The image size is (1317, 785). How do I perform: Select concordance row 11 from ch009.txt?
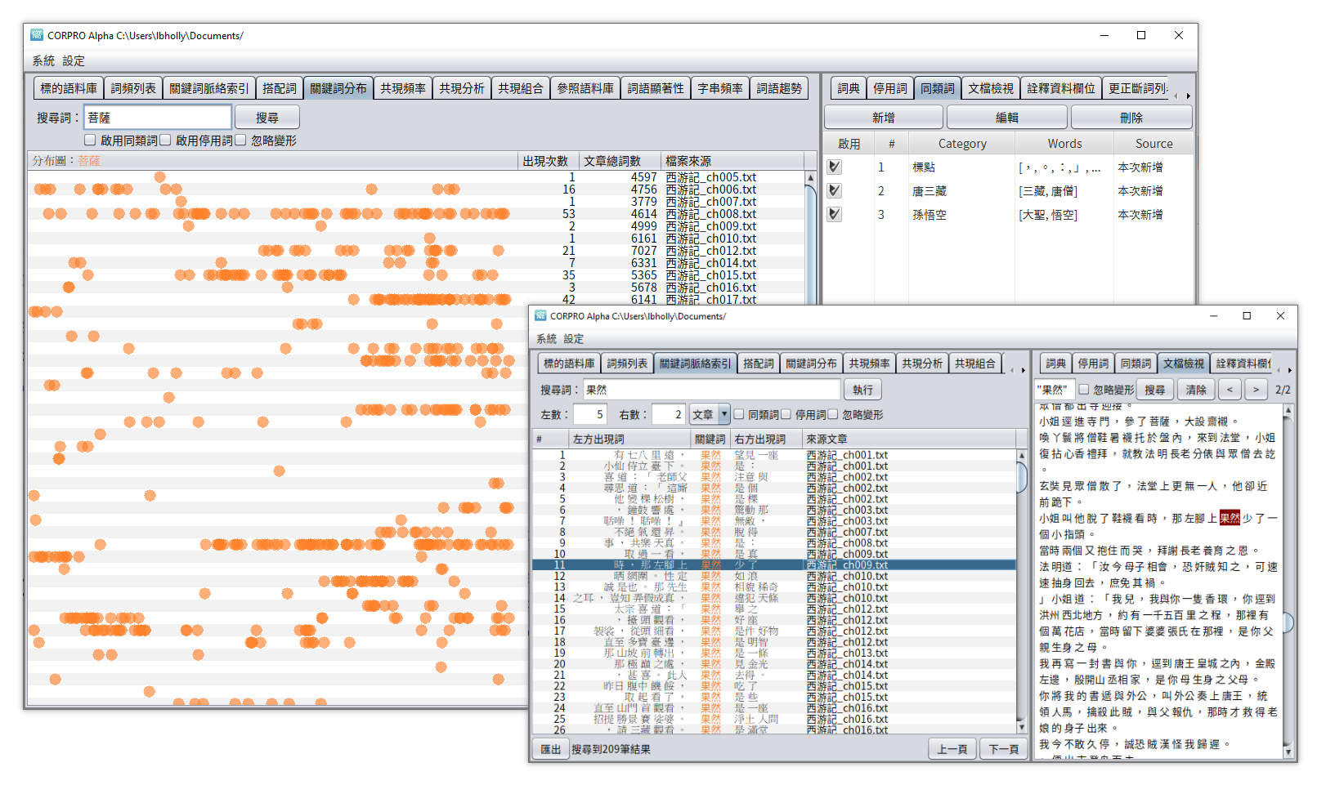774,564
